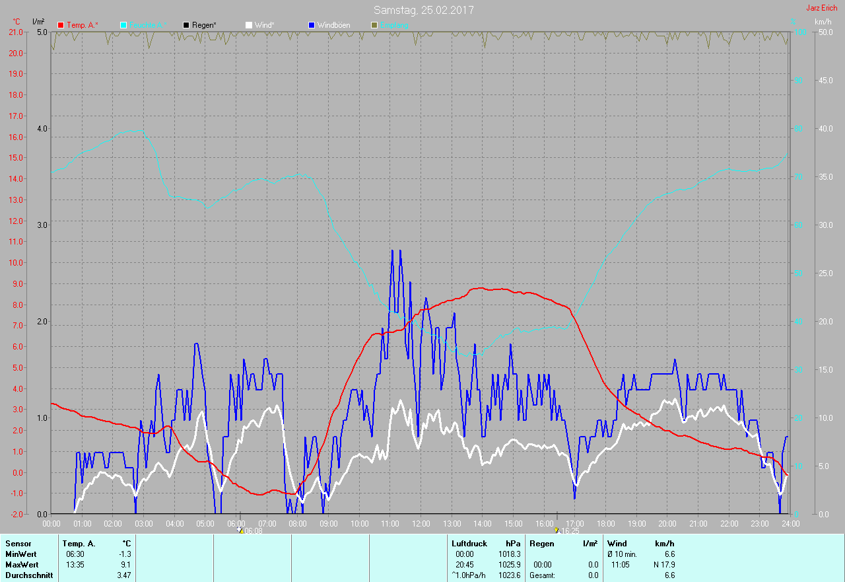
Task: Click the red Temp. A. legend swatch
Action: pyautogui.click(x=61, y=25)
